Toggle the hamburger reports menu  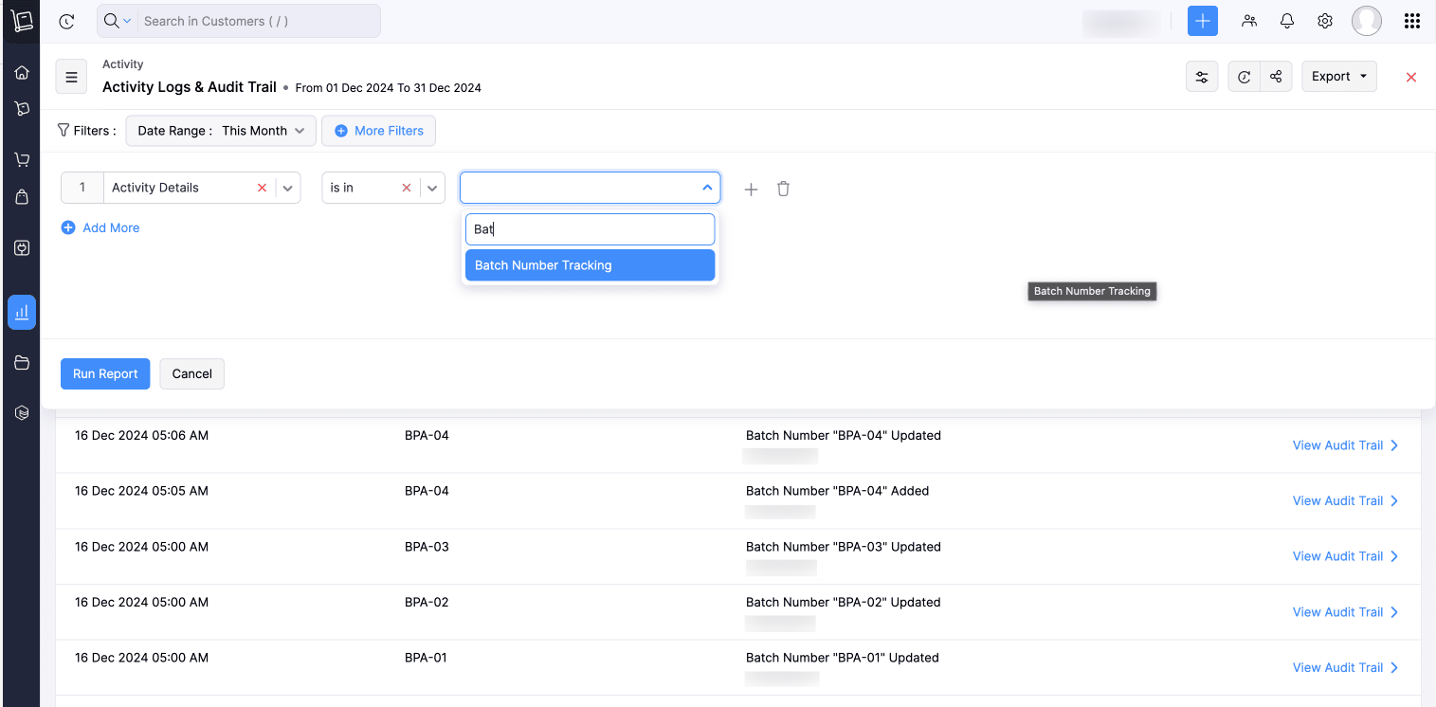pyautogui.click(x=71, y=77)
